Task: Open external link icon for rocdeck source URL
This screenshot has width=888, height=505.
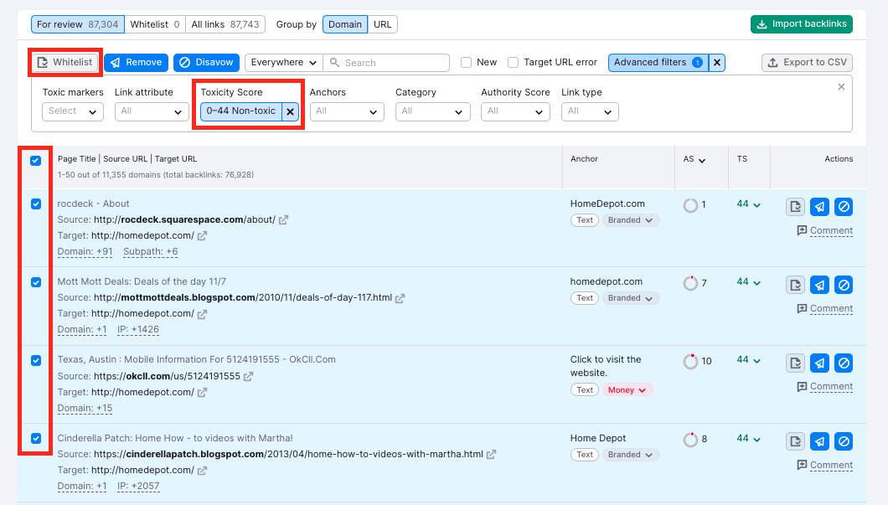Action: [x=284, y=219]
